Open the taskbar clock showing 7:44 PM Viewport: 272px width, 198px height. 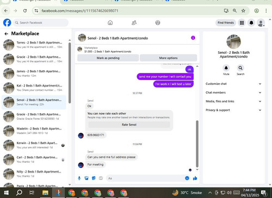tap(250, 193)
